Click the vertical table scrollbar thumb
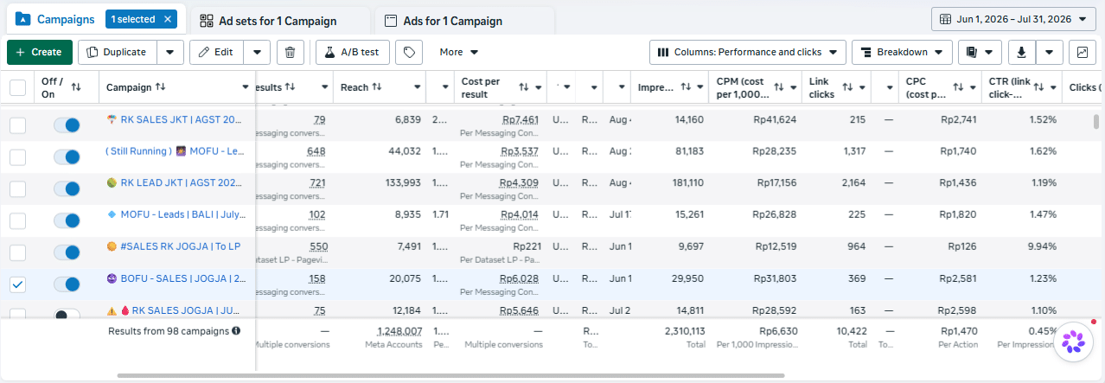The width and height of the screenshot is (1105, 383). [1097, 121]
